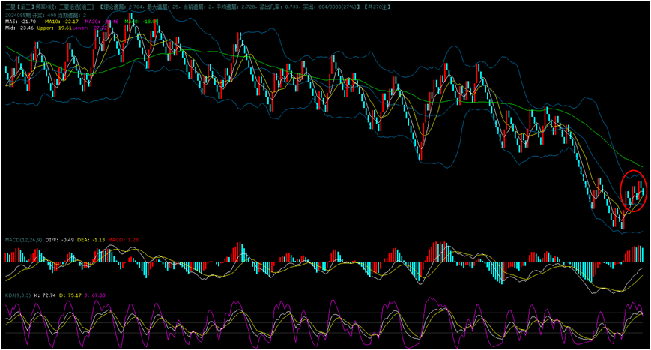Open the MACD(12,26,9) indicator settings label
The width and height of the screenshot is (651, 350).
point(23,240)
